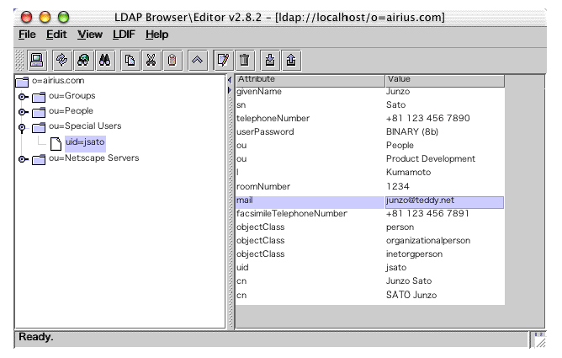Click the Cut scissors toolbar icon
The width and height of the screenshot is (562, 358).
(x=151, y=60)
